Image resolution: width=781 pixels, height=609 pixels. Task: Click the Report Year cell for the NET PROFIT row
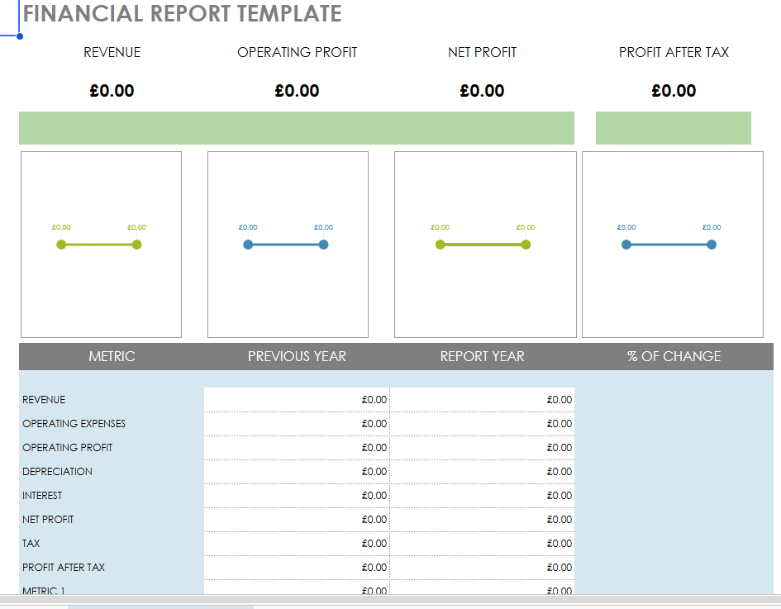(x=482, y=520)
